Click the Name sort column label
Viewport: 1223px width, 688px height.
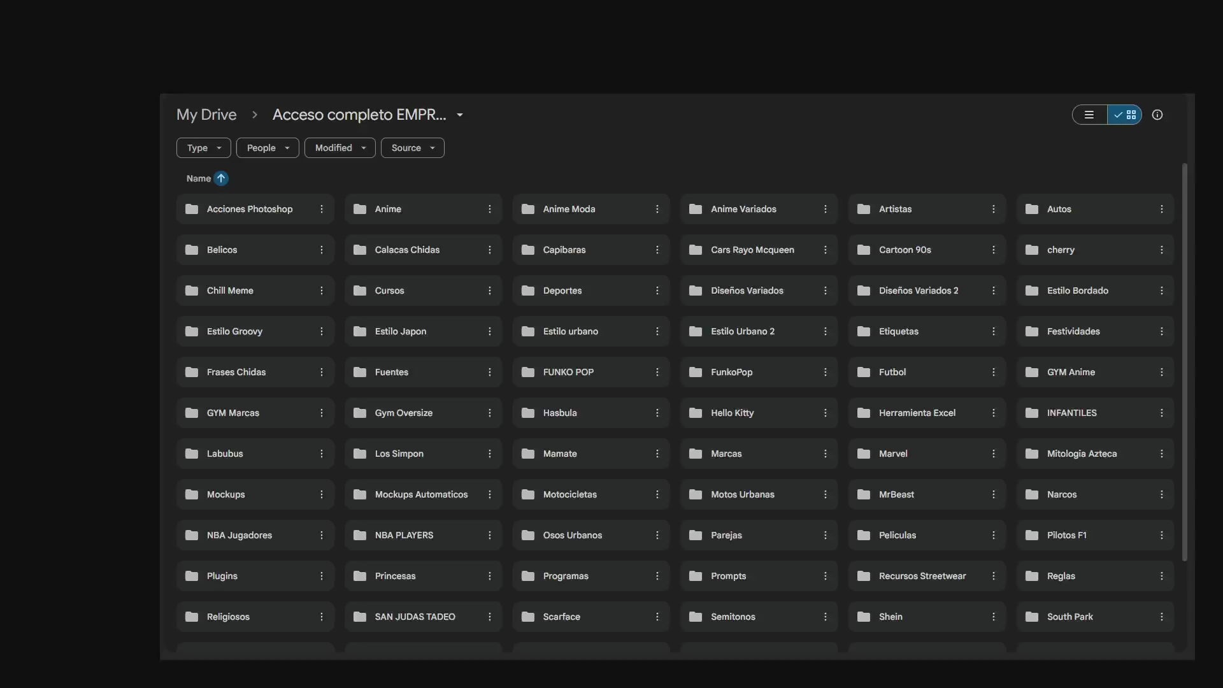pyautogui.click(x=199, y=178)
